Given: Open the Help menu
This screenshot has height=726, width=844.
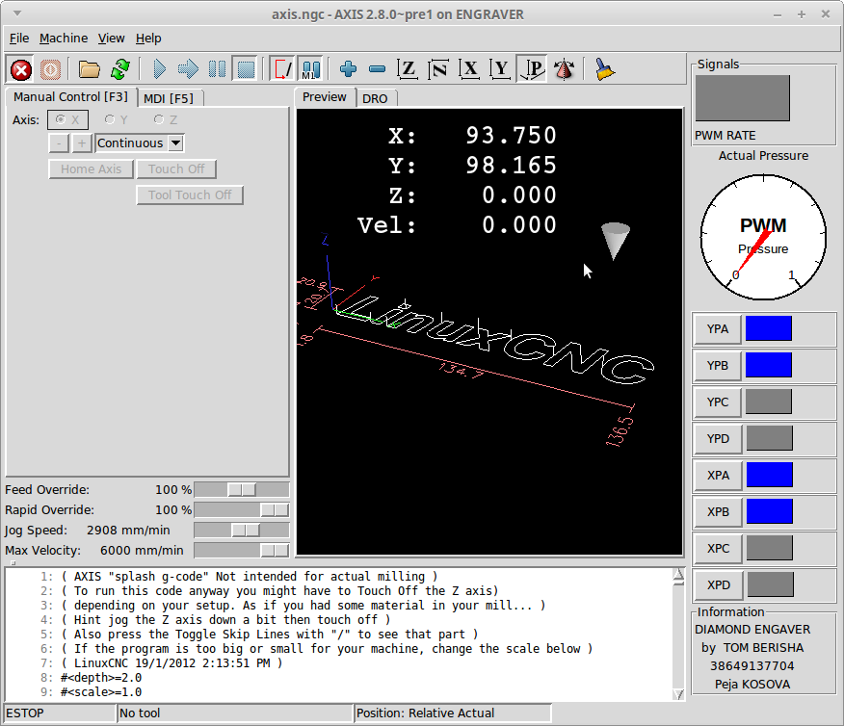Looking at the screenshot, I should click(x=148, y=39).
